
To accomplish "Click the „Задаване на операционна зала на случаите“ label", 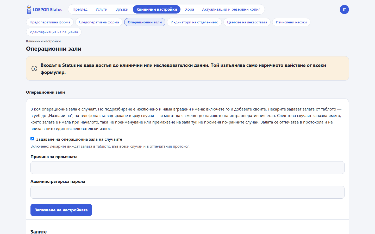I will [79, 139].
